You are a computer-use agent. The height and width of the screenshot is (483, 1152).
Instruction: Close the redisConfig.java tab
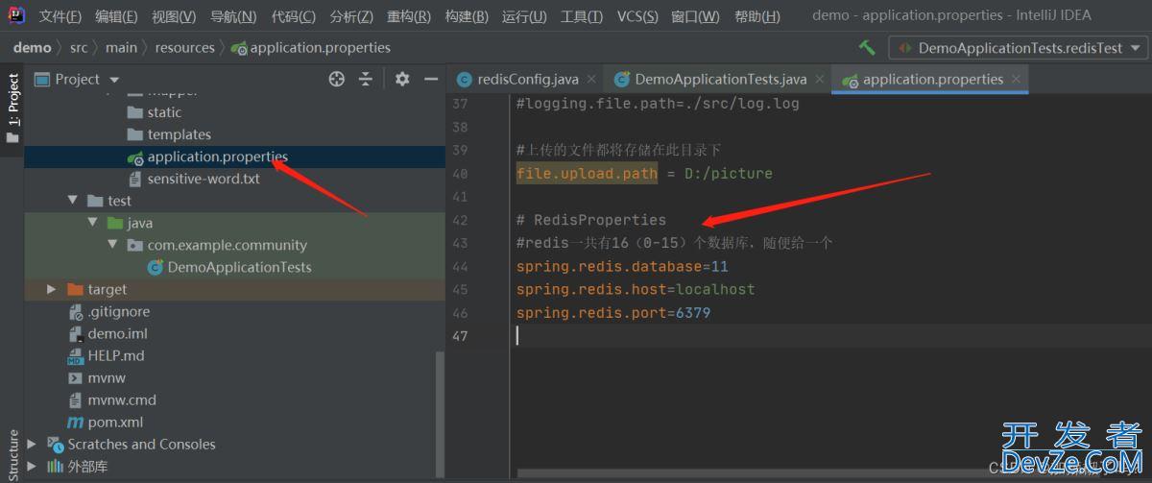(590, 80)
